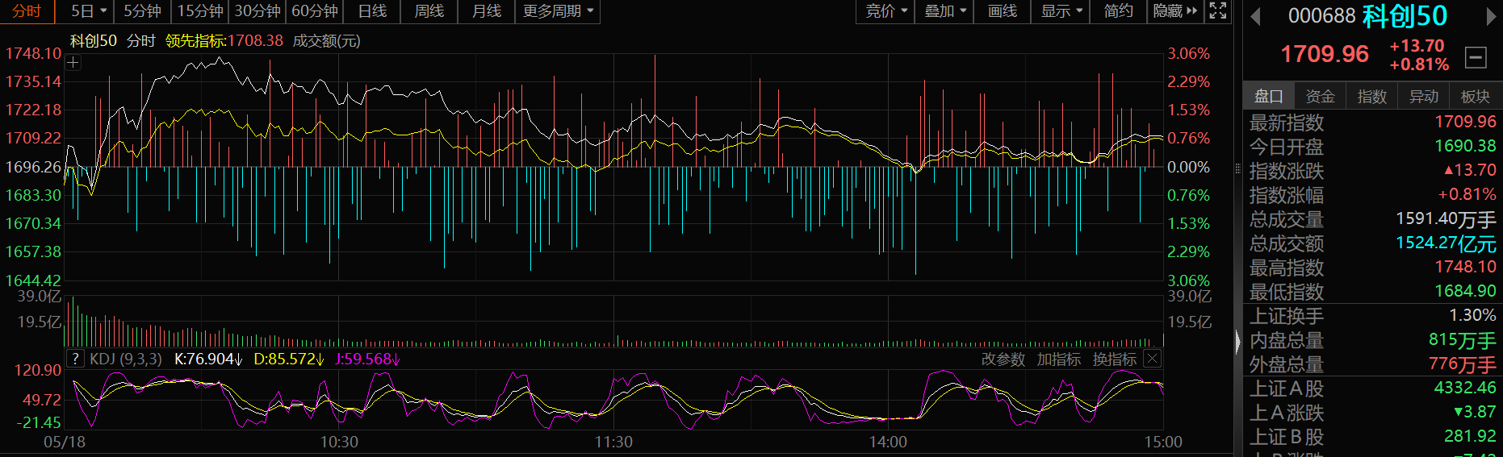Click the minus collapse icon beside price
1503x457 pixels.
[x=1476, y=57]
